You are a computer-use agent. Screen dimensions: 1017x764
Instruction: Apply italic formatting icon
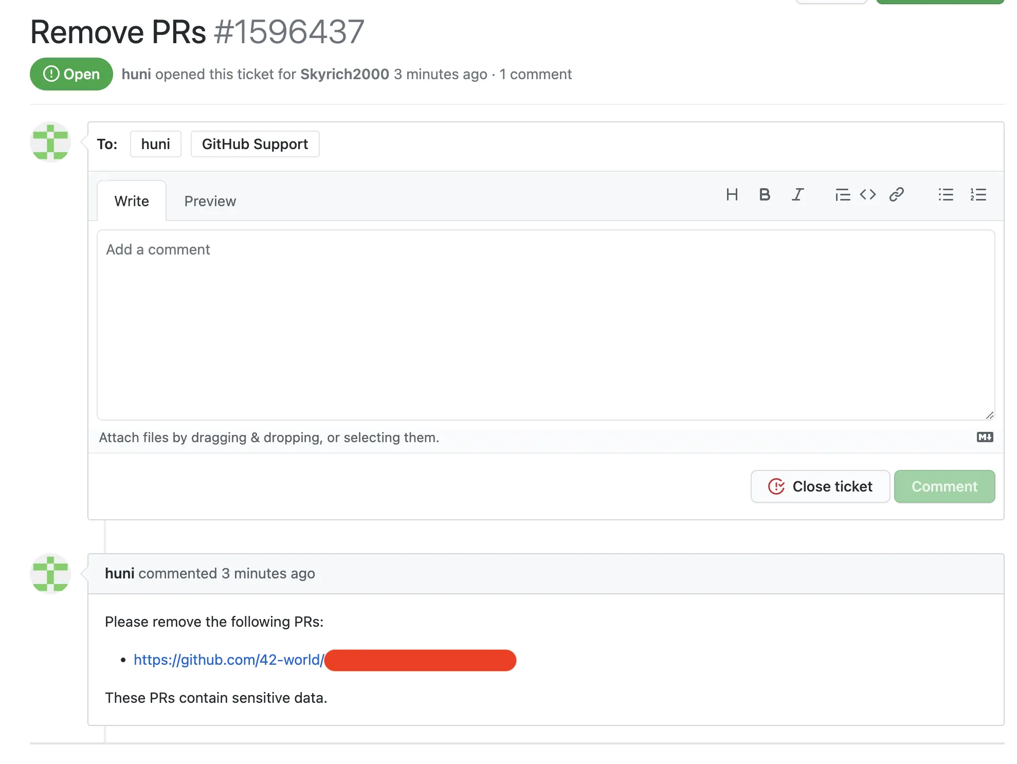coord(797,195)
